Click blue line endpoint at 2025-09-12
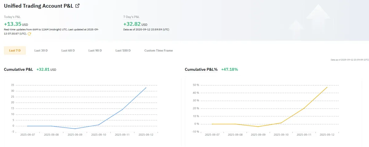The width and height of the screenshot is (369, 147). (146, 88)
